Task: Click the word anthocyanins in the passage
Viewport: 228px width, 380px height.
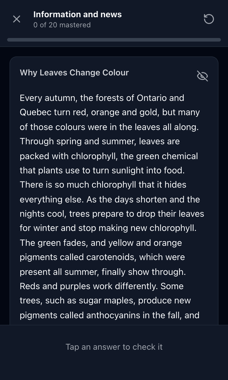Action: pos(113,315)
